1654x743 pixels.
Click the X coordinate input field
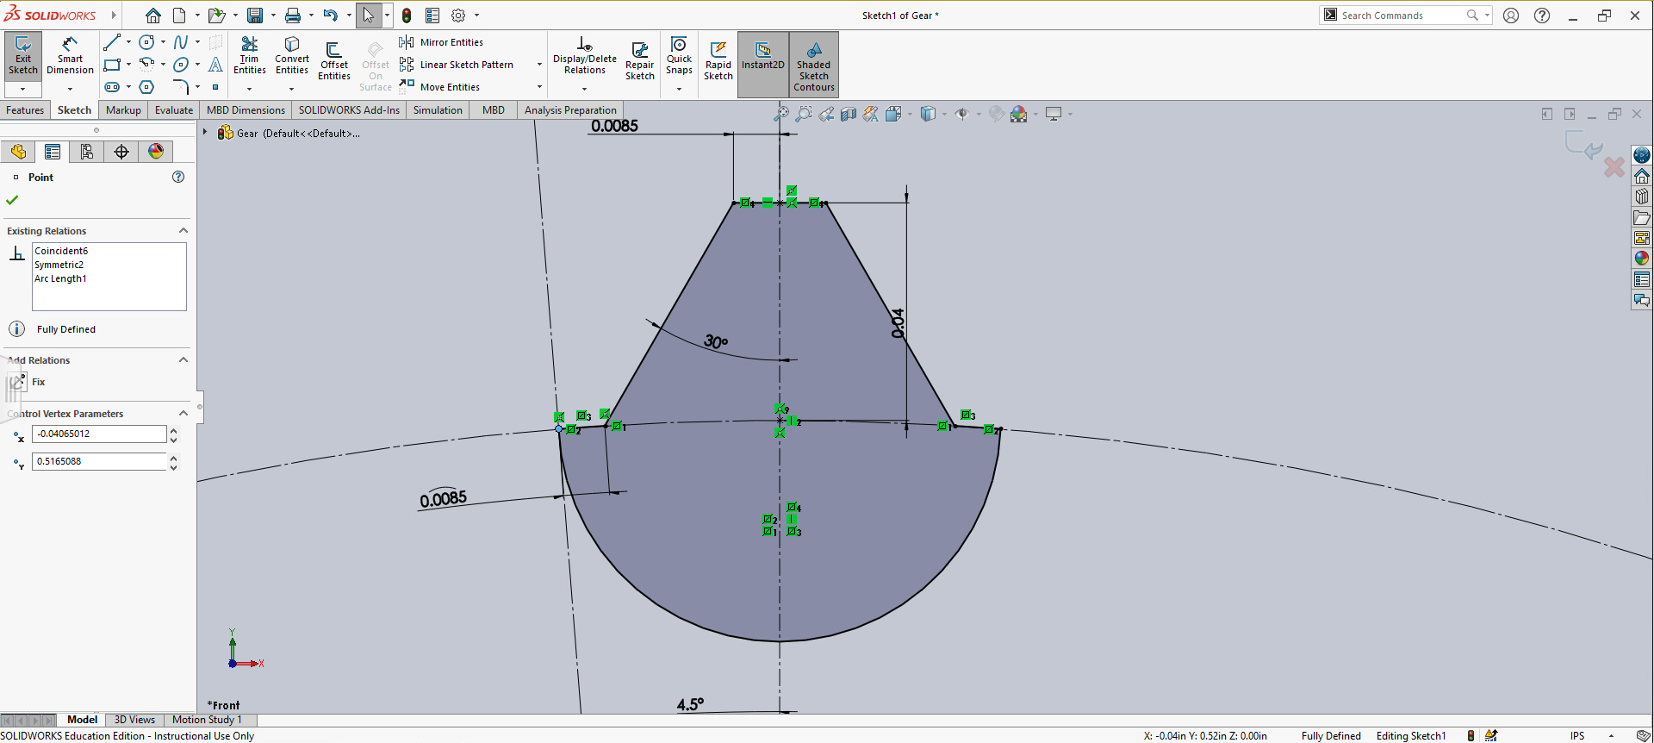pyautogui.click(x=98, y=434)
